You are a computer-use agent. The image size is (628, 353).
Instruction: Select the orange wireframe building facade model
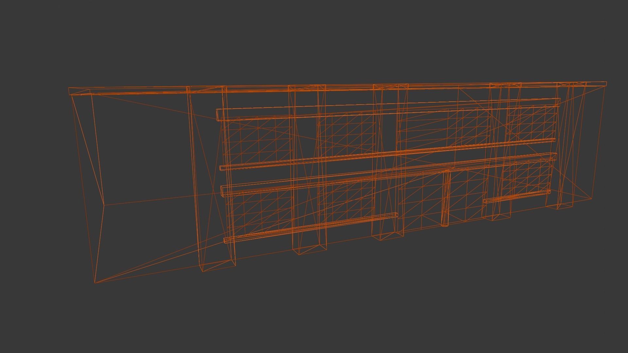(337, 182)
